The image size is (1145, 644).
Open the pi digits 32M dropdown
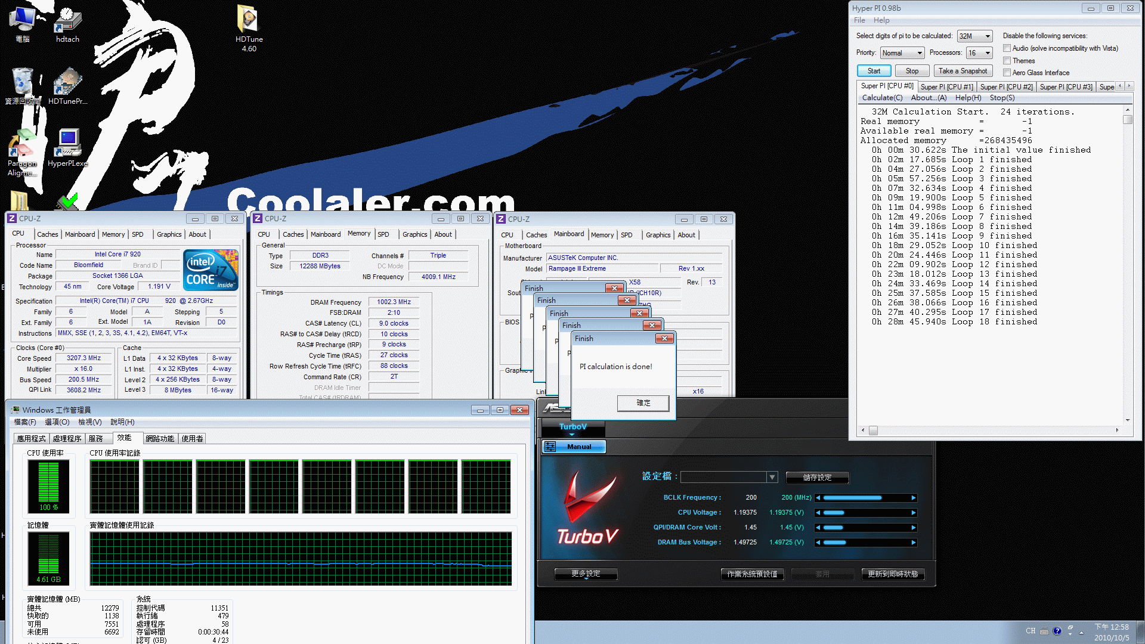pos(974,36)
